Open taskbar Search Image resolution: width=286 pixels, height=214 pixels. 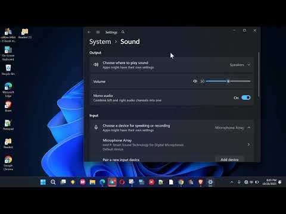tap(53, 182)
